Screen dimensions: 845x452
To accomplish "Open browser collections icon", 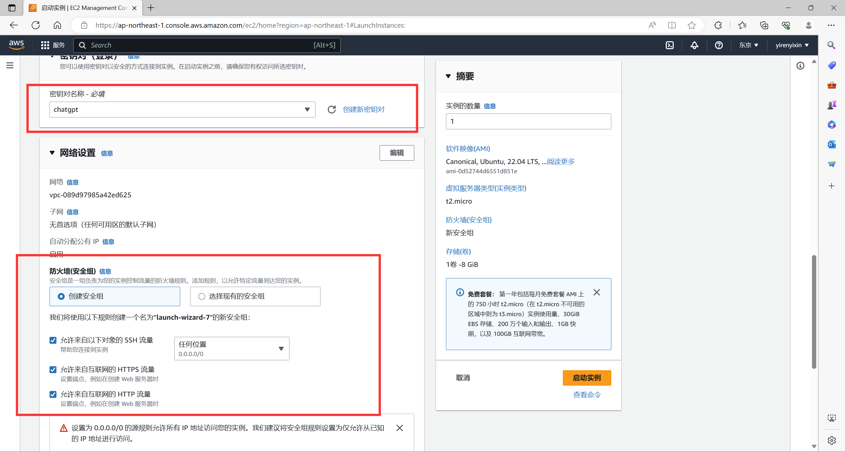I will pyautogui.click(x=764, y=25).
